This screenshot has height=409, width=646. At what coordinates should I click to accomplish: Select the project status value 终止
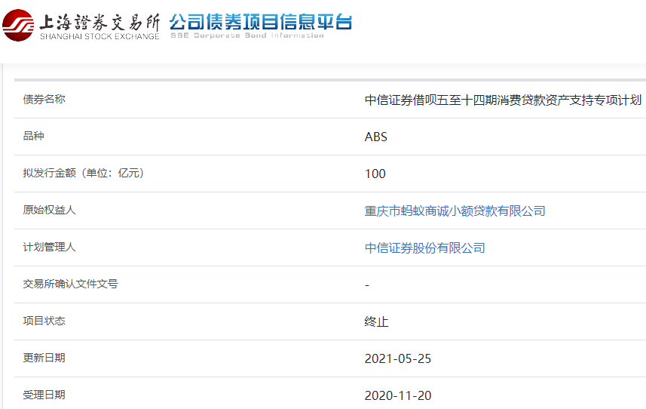[376, 322]
